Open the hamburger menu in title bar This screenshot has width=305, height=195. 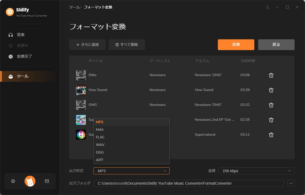[268, 7]
